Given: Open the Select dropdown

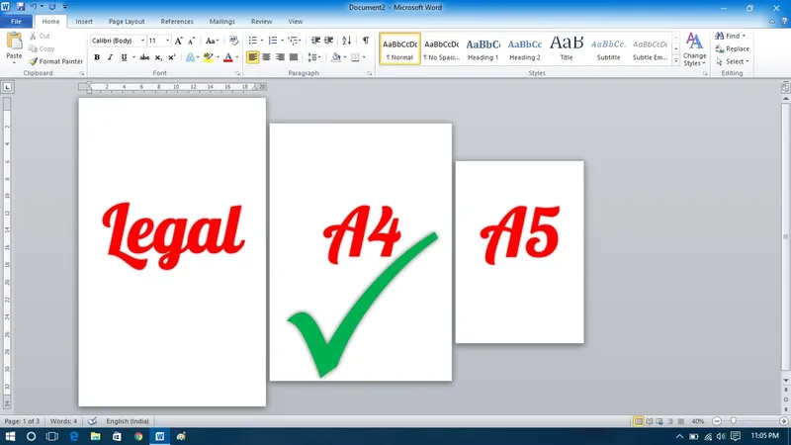Looking at the screenshot, I should click(x=732, y=61).
